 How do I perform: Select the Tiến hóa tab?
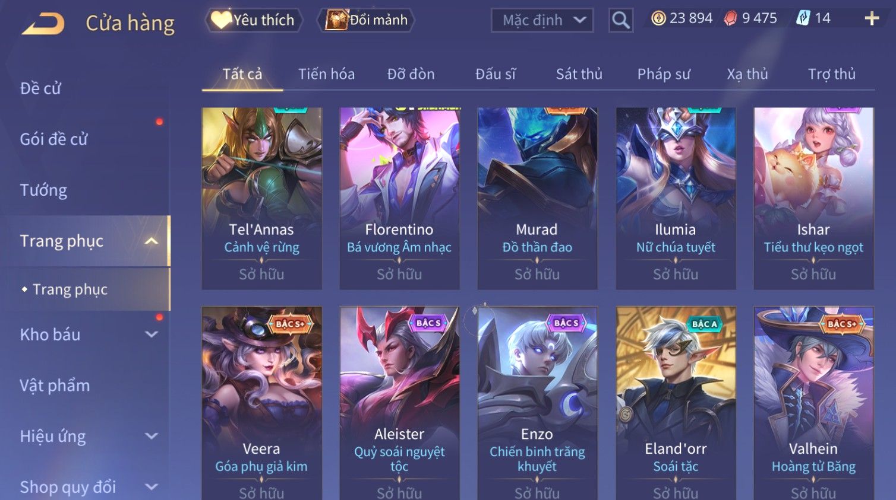point(326,74)
